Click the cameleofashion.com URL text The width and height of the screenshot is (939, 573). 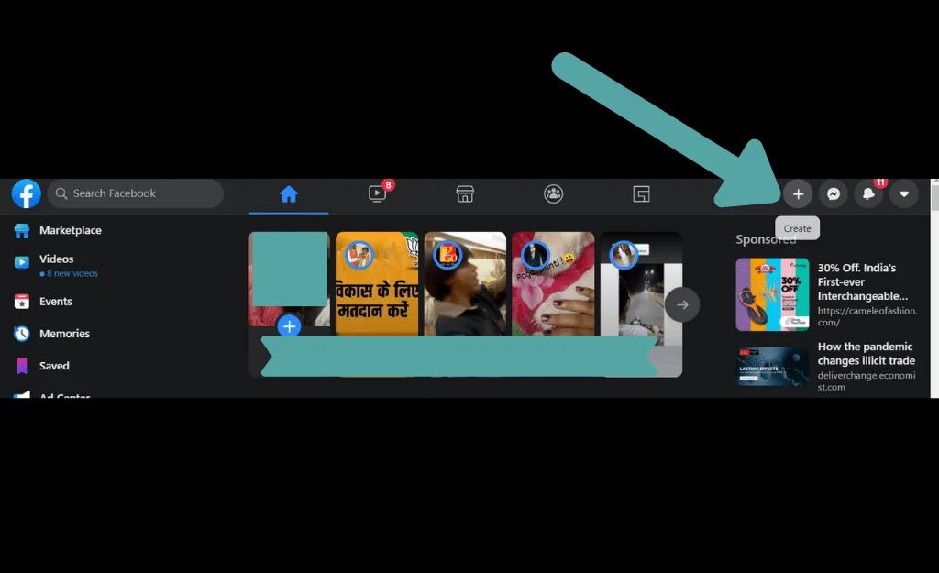tap(867, 316)
